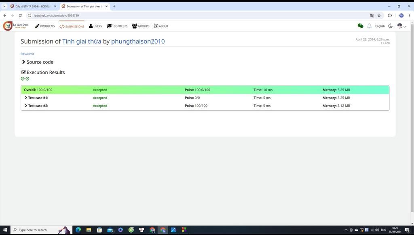The width and height of the screenshot is (414, 235).
Task: Click Memory: 3.12 MB value
Action: click(x=336, y=106)
